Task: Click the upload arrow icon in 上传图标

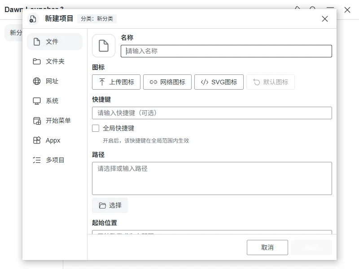Action: (x=102, y=82)
